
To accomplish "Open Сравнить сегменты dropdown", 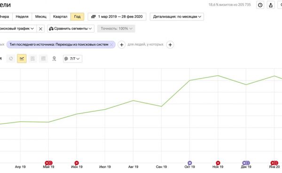I will click(x=70, y=29).
